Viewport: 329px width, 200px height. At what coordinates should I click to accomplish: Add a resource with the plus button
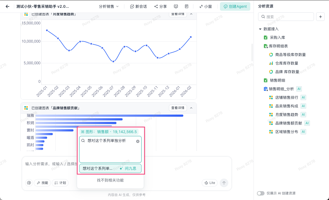pos(320,17)
